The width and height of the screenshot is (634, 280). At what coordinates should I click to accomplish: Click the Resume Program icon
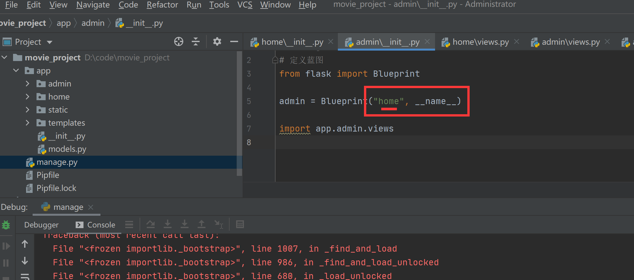[6, 246]
